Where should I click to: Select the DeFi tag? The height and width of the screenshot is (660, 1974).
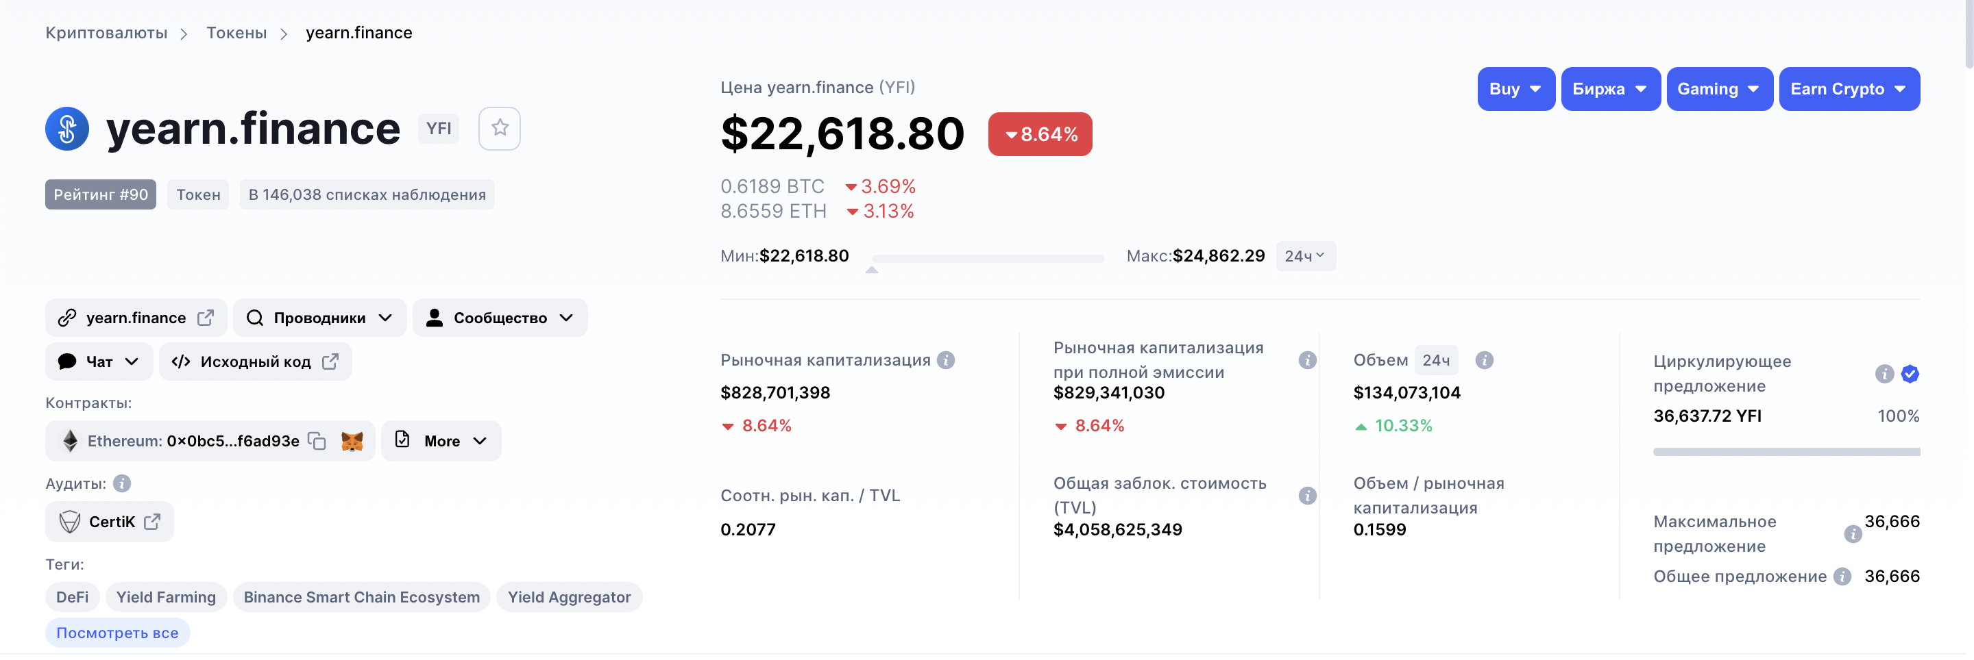coord(72,597)
